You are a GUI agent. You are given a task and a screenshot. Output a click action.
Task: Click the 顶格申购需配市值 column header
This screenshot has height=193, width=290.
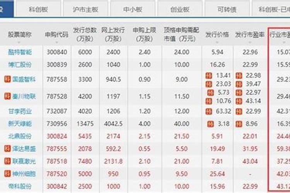coord(181,34)
